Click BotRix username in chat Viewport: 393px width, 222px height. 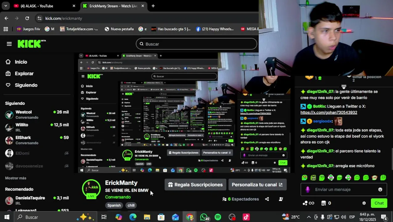point(319,106)
